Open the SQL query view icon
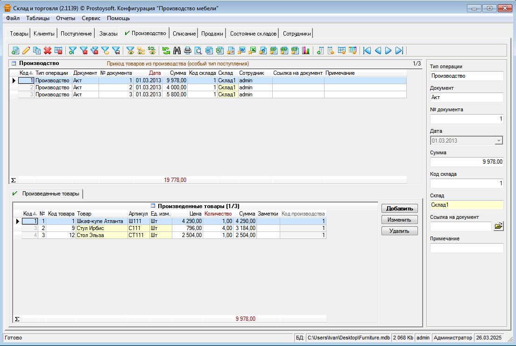This screenshot has height=346, width=516. pos(152,50)
